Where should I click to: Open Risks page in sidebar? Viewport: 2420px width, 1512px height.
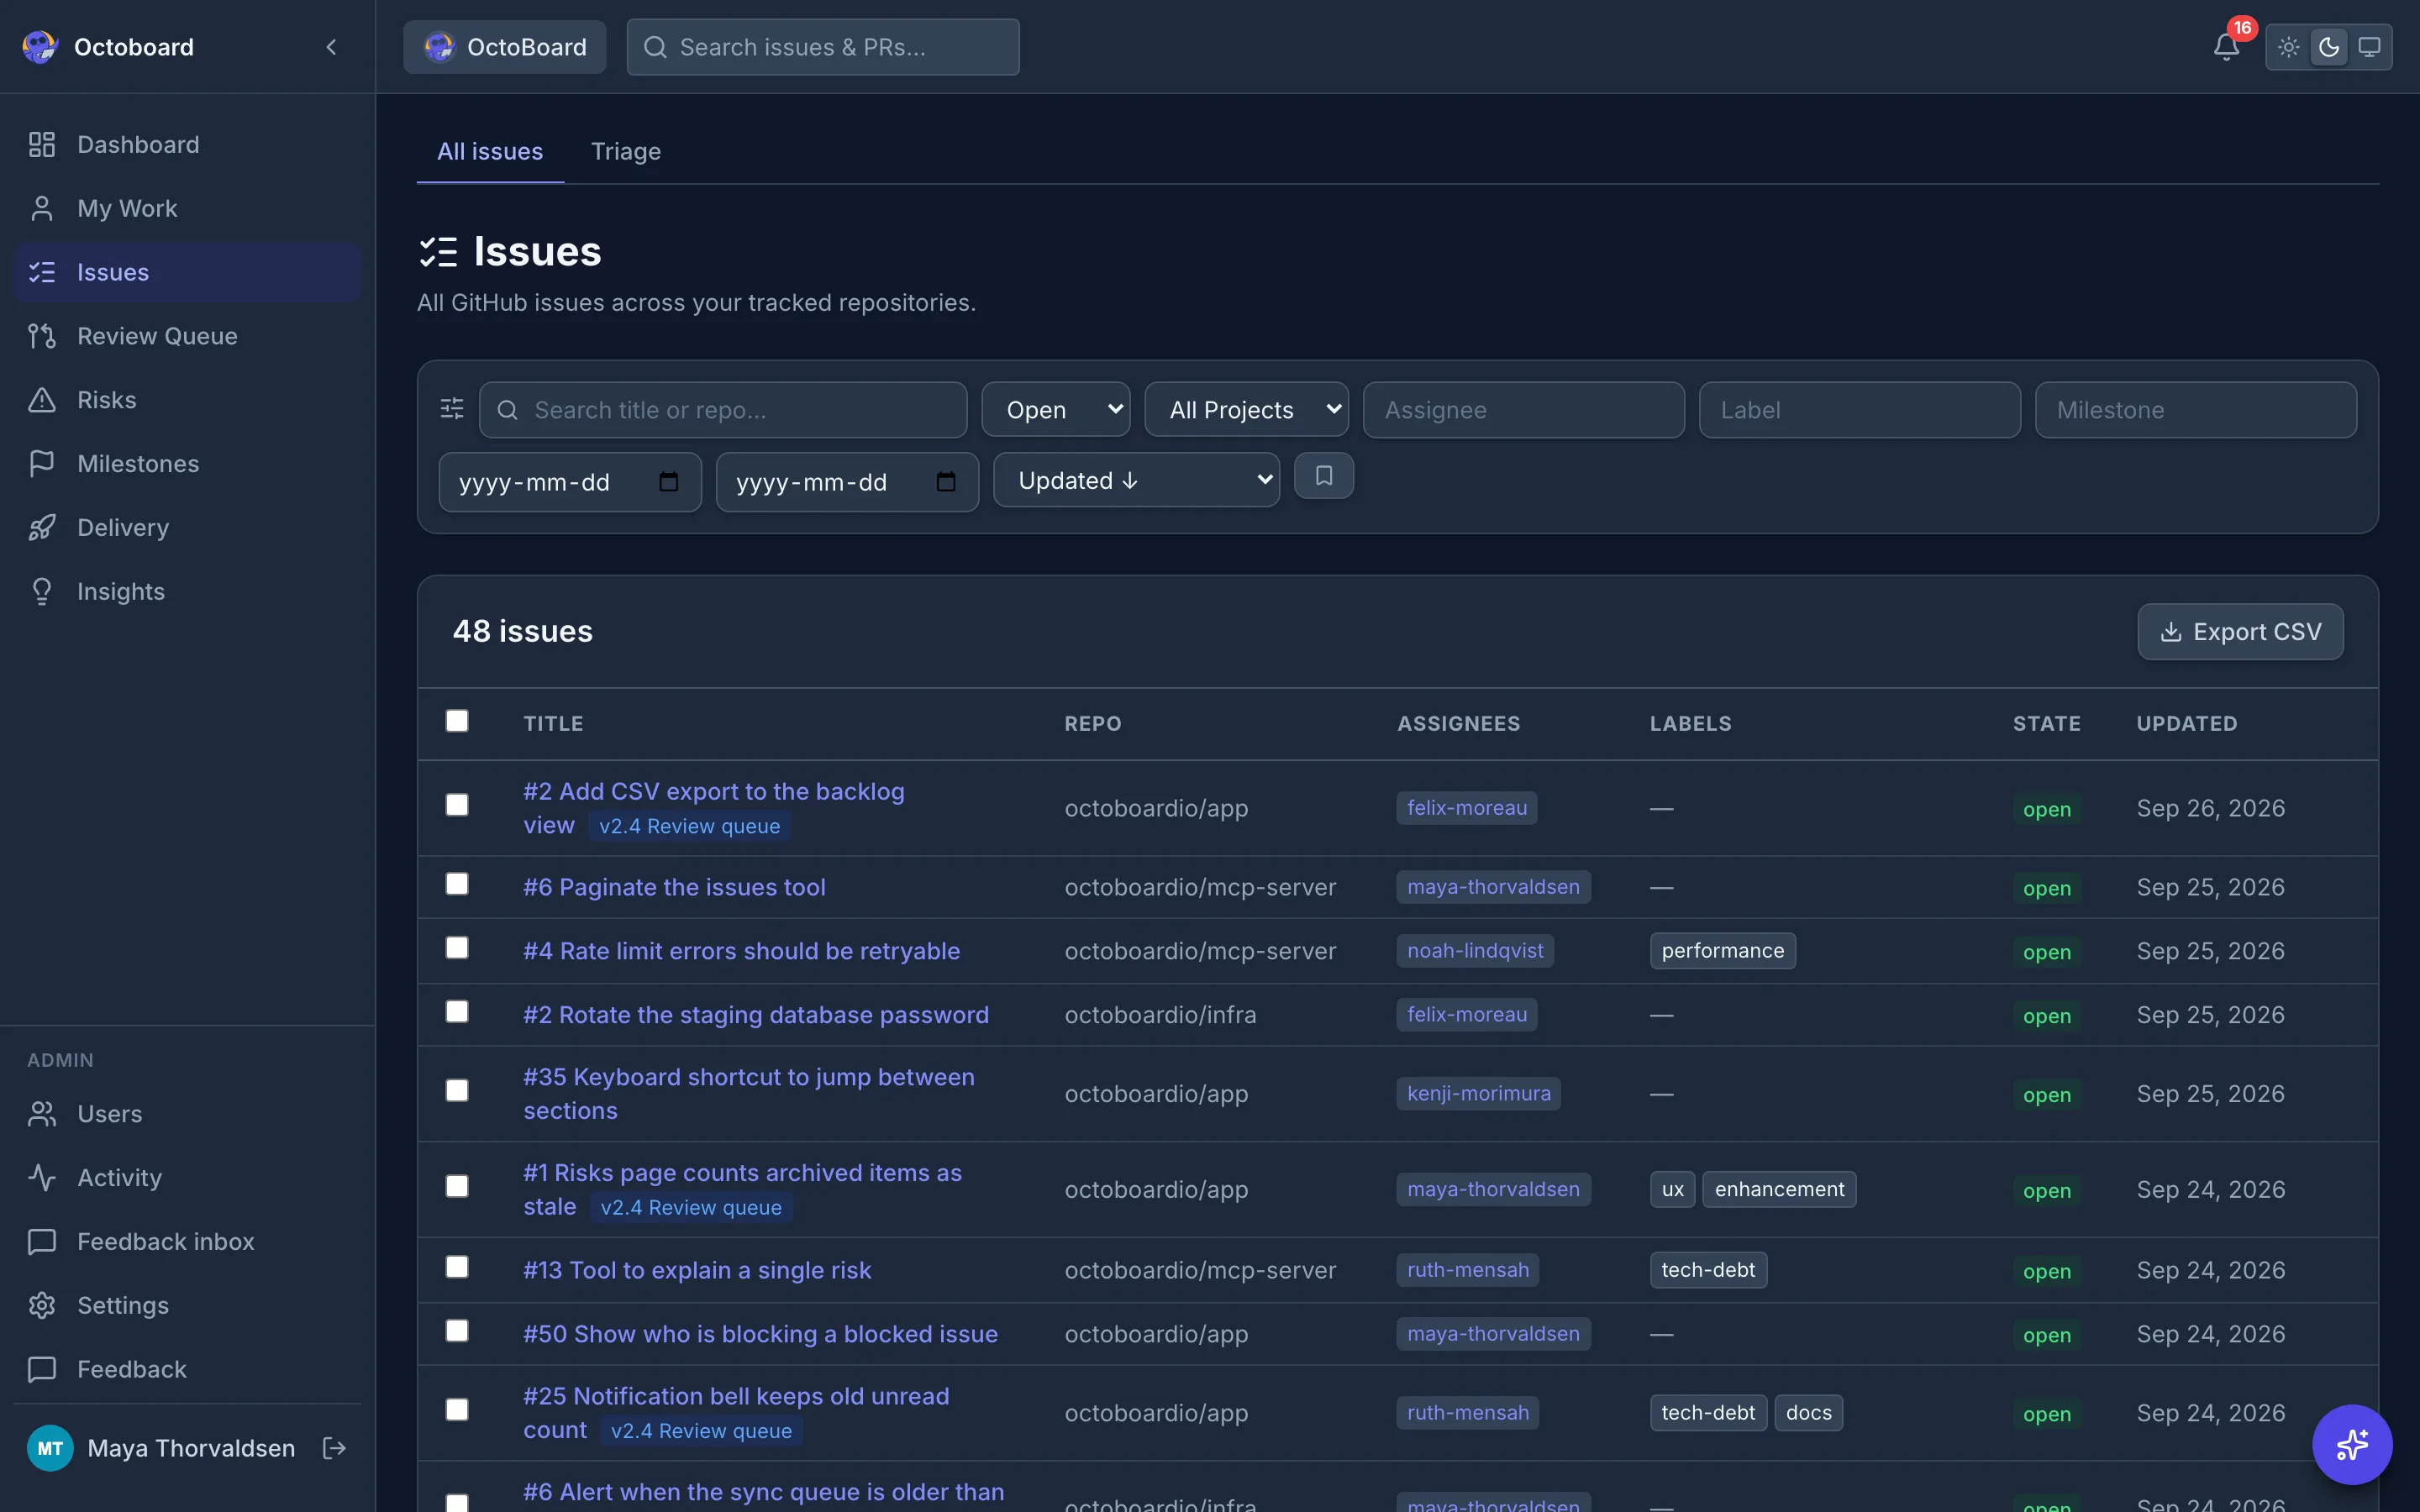187,400
